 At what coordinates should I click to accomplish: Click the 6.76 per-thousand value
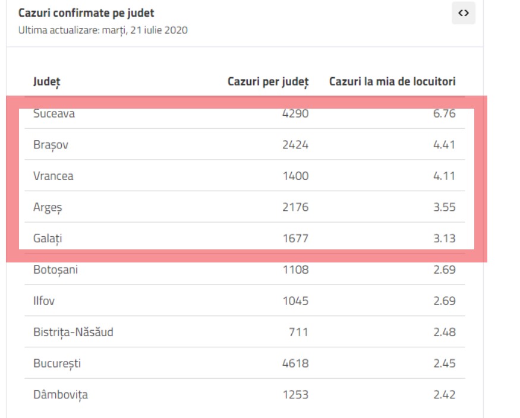(445, 113)
